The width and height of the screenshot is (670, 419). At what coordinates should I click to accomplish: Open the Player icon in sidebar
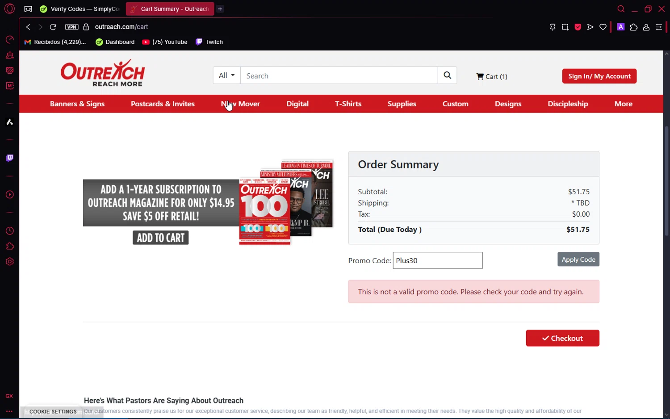pos(9,195)
